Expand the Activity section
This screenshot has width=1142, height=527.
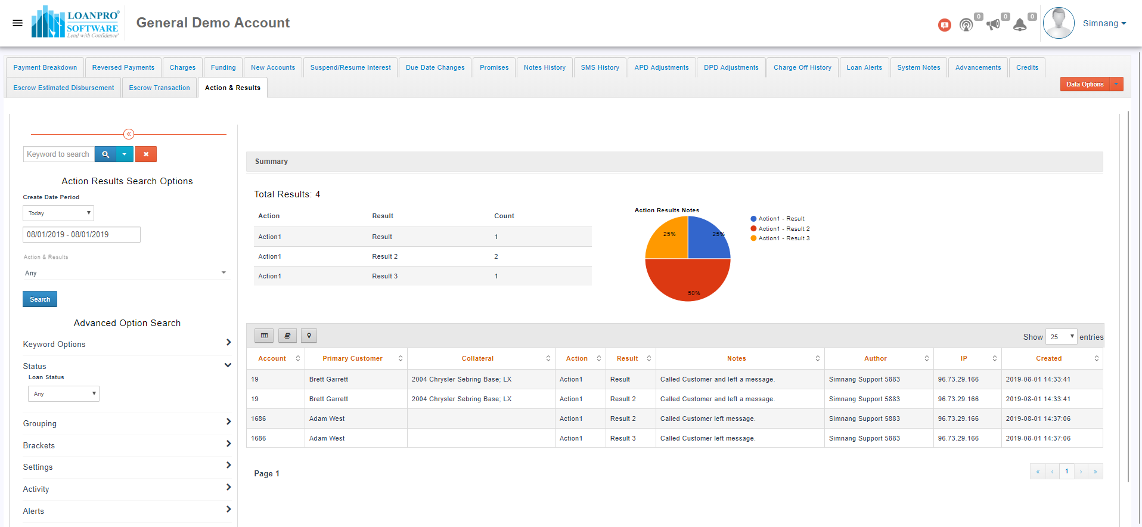(x=127, y=489)
